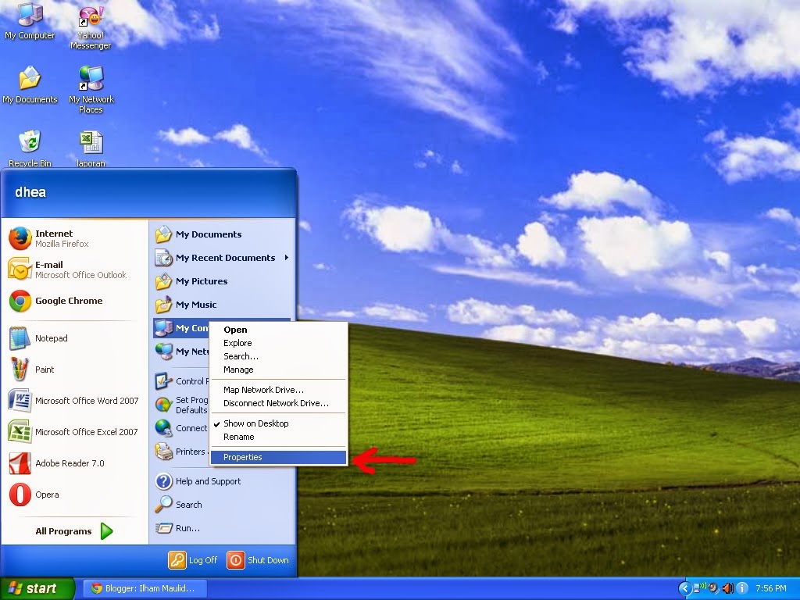Click the 7:56 PM clock

coord(771,589)
